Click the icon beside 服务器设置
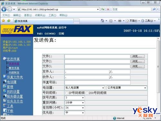The width and height of the screenshot is (161, 121). click(x=5, y=96)
